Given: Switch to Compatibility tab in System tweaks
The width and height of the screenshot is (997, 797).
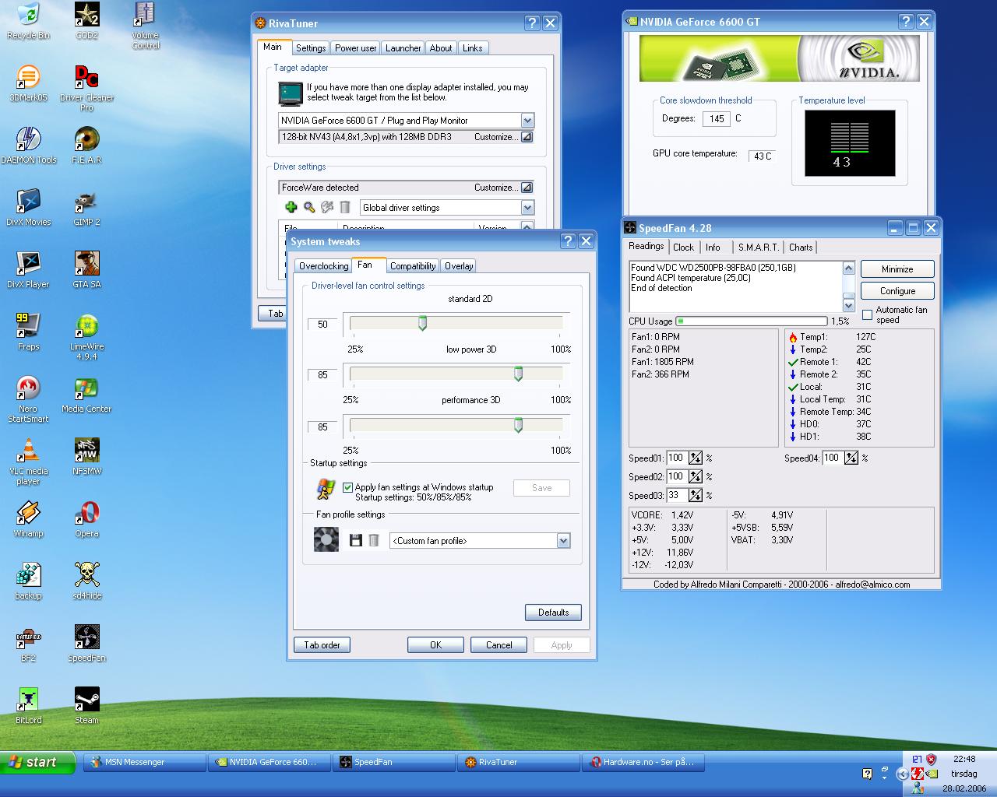Looking at the screenshot, I should click(x=413, y=266).
